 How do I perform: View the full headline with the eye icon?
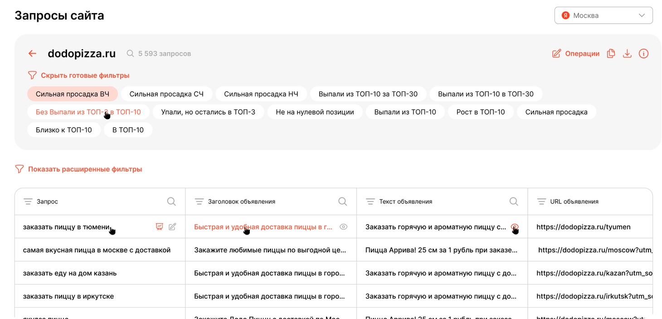[x=344, y=227]
